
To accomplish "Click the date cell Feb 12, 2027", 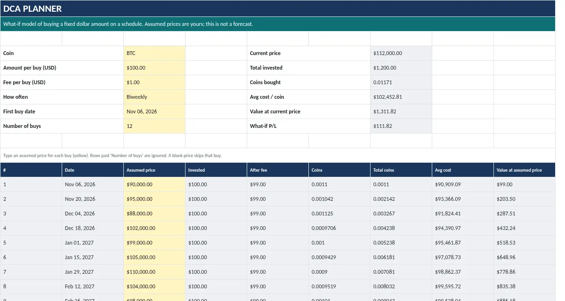I will tap(93, 286).
